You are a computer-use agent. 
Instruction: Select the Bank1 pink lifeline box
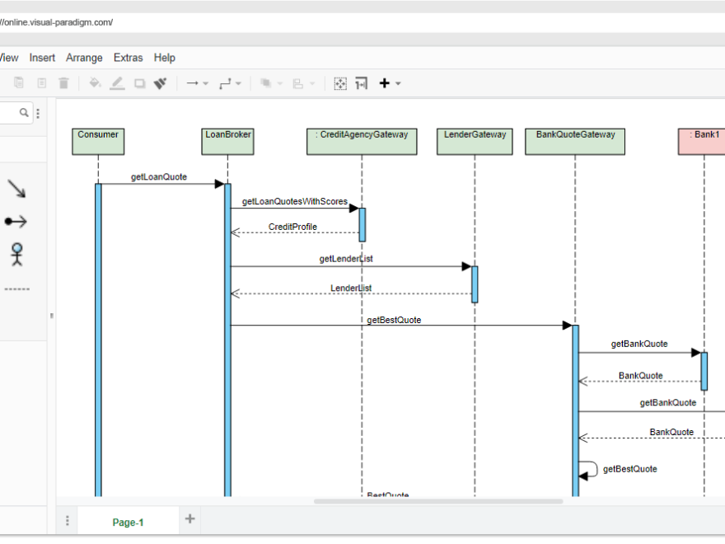click(x=701, y=142)
